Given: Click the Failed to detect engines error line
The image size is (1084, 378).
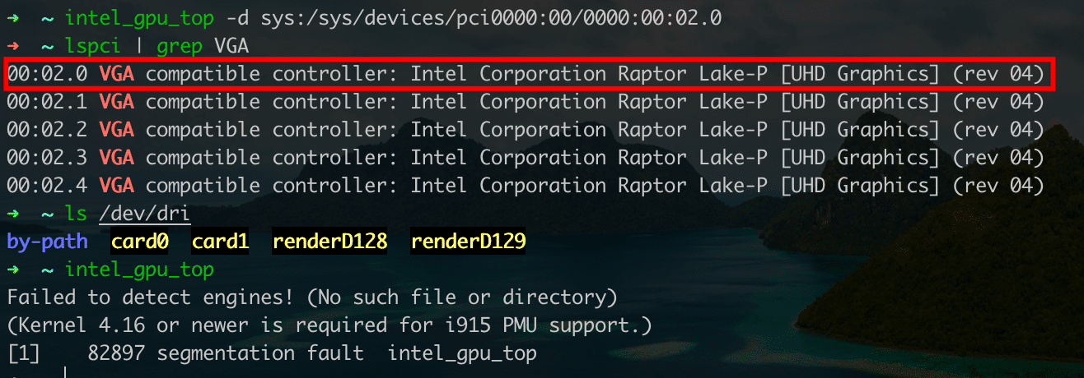Looking at the screenshot, I should point(312,297).
